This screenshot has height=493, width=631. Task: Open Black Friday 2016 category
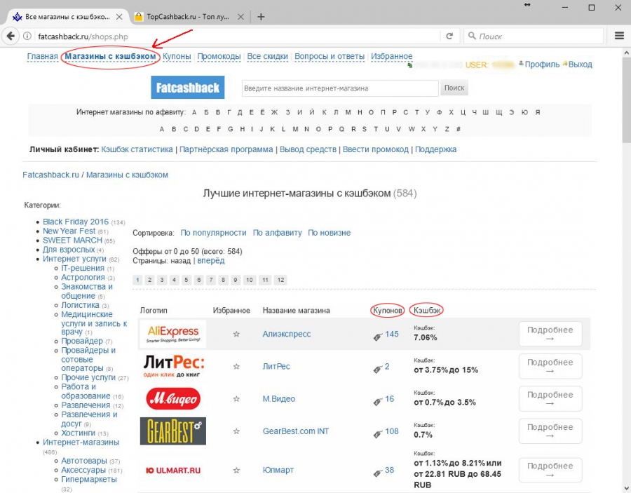pos(76,222)
